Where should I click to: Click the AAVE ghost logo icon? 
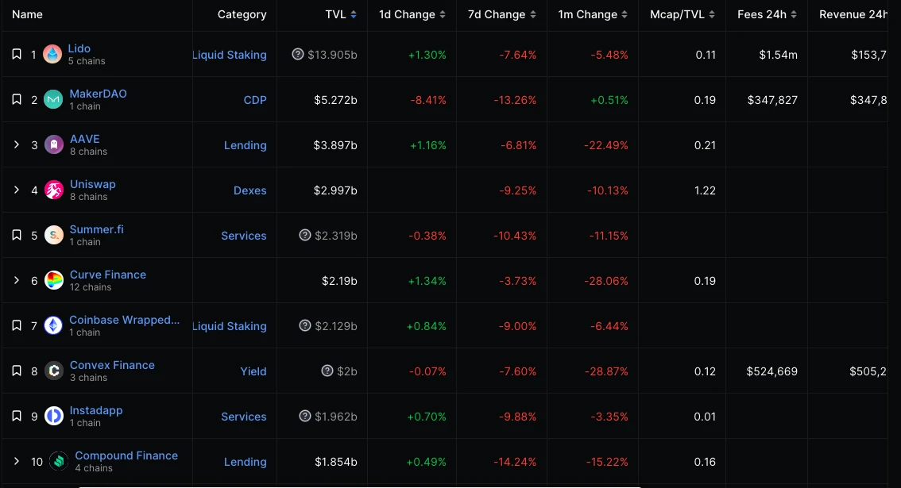54,144
